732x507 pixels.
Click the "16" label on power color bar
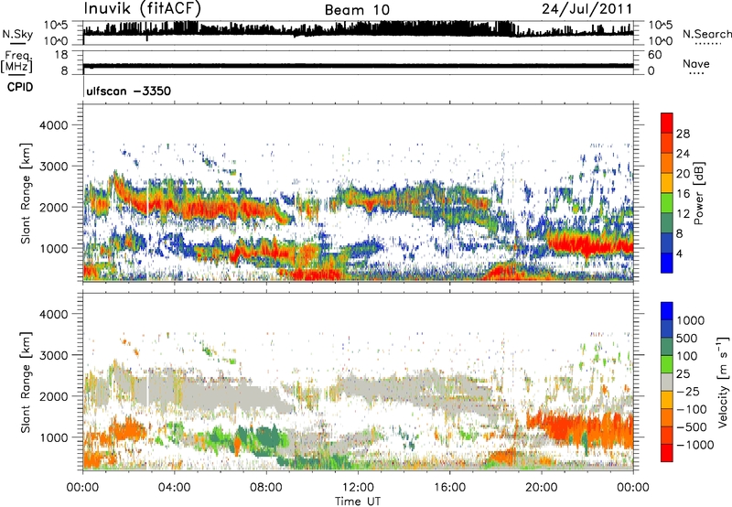point(683,194)
